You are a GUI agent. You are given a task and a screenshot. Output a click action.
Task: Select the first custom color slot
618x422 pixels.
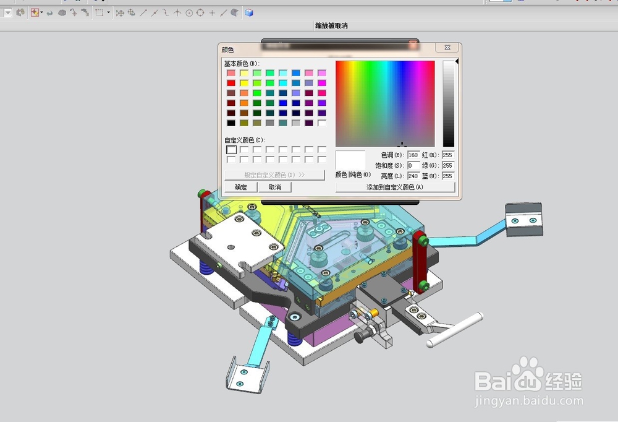pyautogui.click(x=231, y=150)
